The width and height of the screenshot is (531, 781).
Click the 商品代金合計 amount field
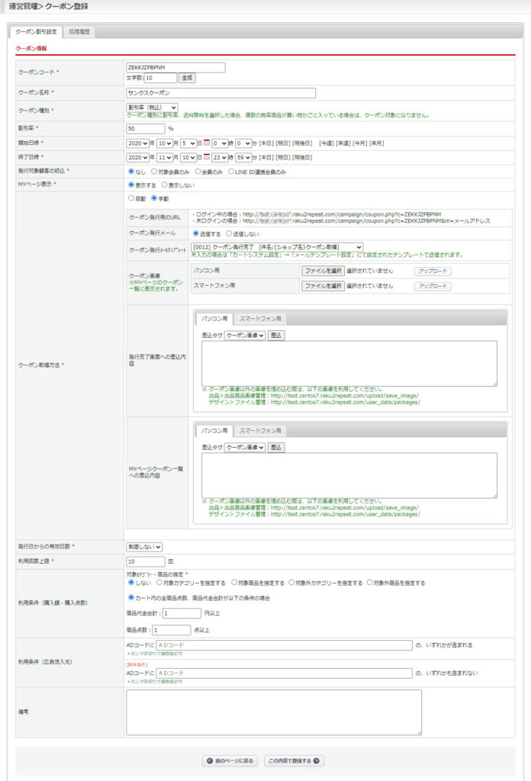click(x=182, y=614)
